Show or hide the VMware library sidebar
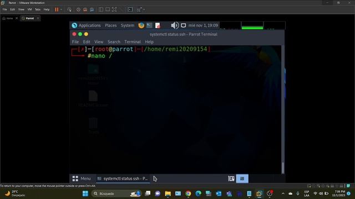 (x=101, y=9)
